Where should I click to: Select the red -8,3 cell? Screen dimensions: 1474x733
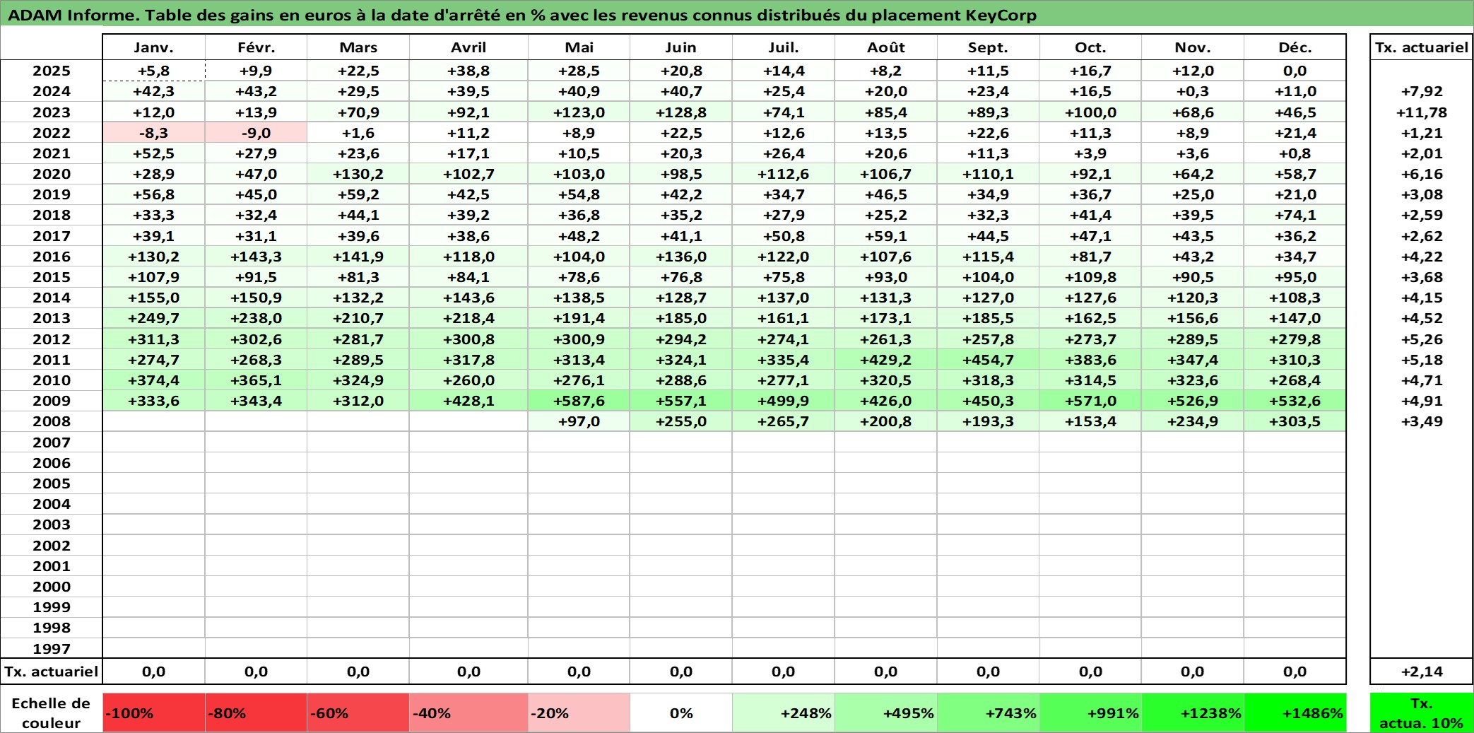(154, 133)
